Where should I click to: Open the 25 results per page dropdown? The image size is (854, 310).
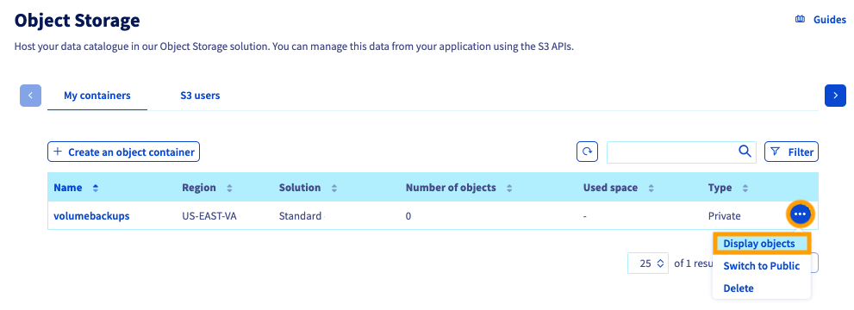(648, 263)
